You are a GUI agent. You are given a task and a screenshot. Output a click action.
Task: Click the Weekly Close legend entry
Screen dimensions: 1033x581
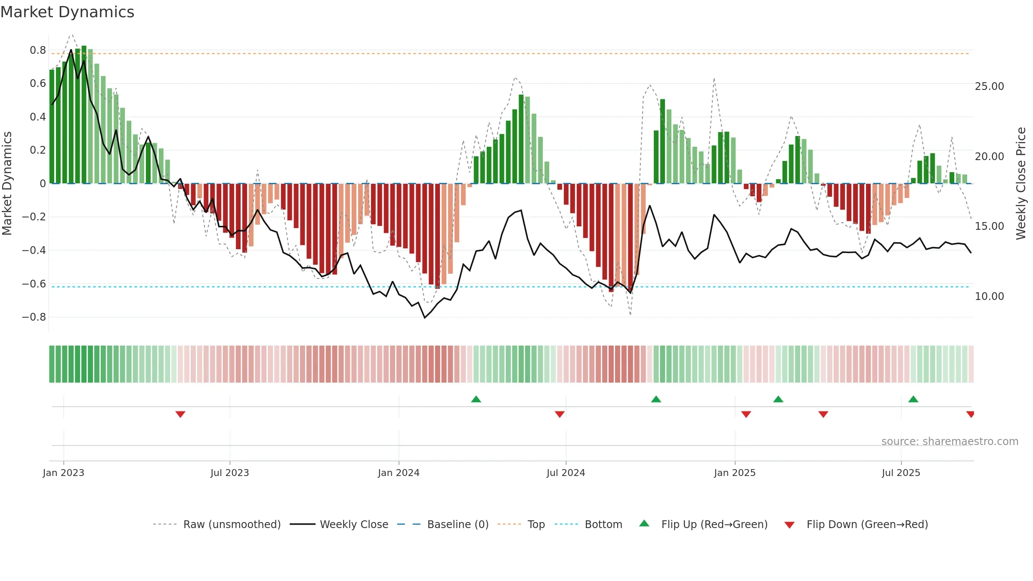click(339, 524)
